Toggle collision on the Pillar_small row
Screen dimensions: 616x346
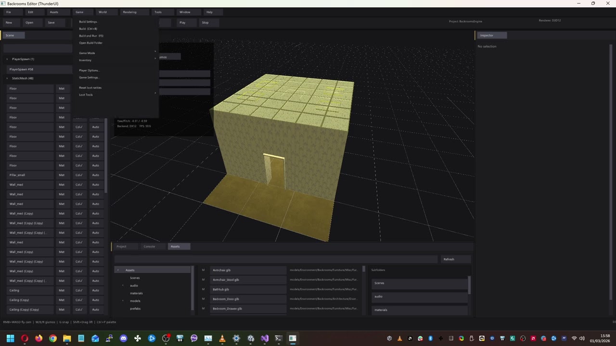pyautogui.click(x=79, y=175)
